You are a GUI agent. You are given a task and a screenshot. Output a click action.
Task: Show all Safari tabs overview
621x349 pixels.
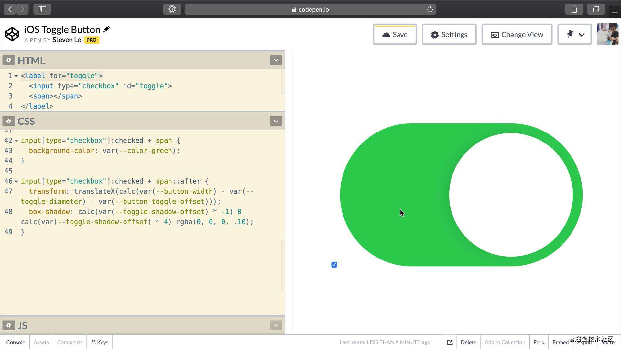click(596, 9)
